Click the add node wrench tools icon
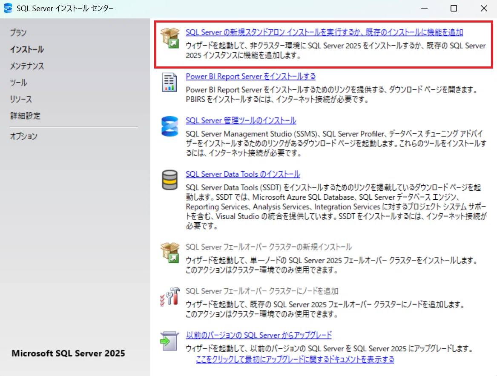Image resolution: width=497 pixels, height=376 pixels. [170, 297]
